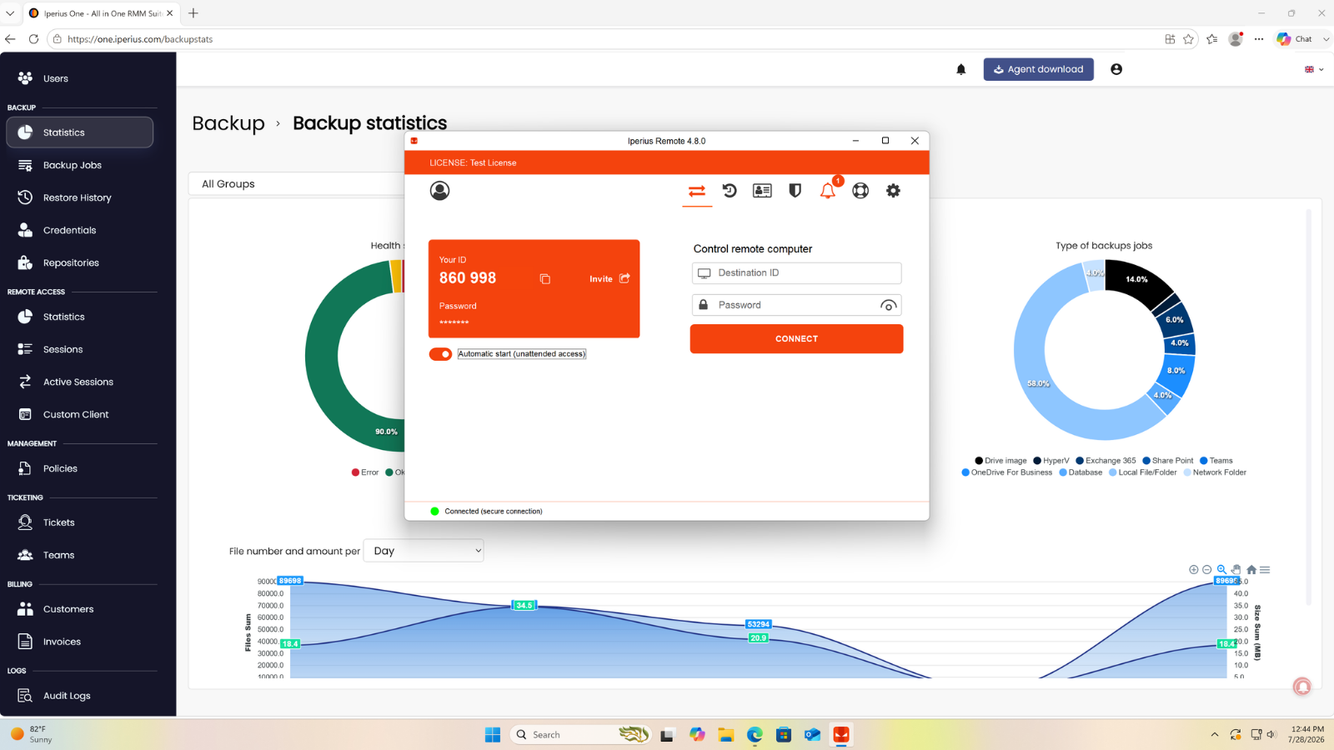Open Tickets in sidebar

(x=80, y=522)
